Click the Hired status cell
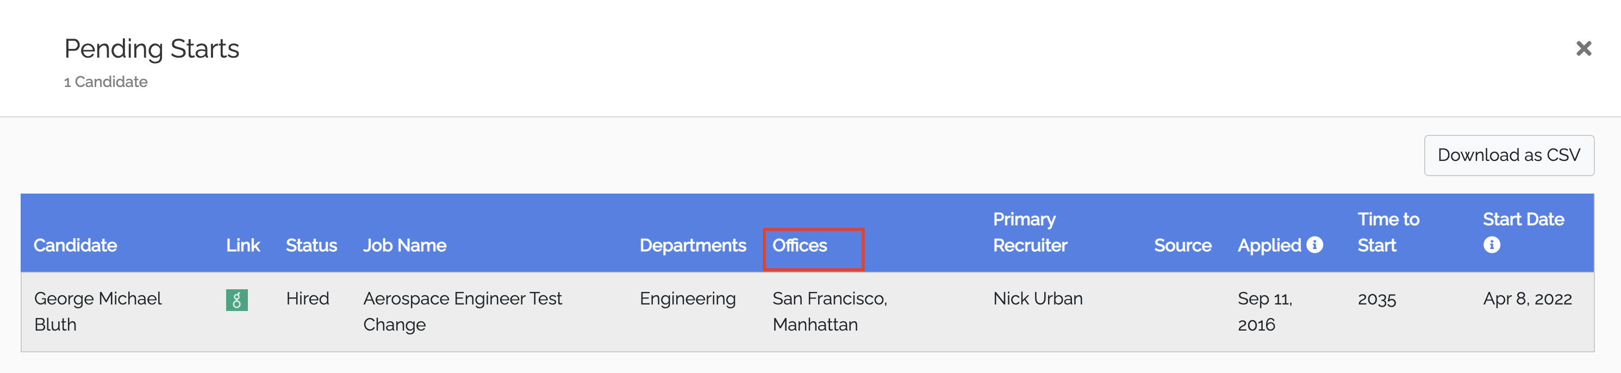1621x373 pixels. pyautogui.click(x=308, y=299)
